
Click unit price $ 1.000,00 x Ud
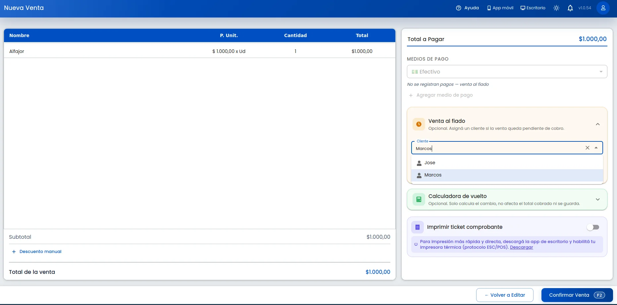(229, 51)
